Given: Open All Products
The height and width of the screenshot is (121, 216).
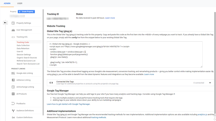Looking at the screenshot, I should point(22,94).
